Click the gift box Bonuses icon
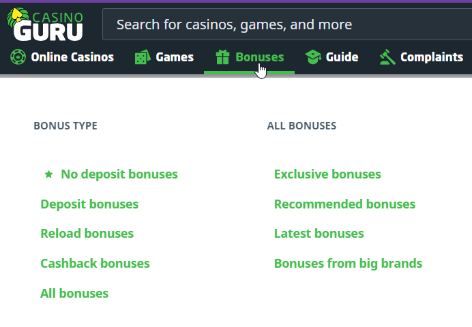The image size is (472, 327). coord(222,57)
